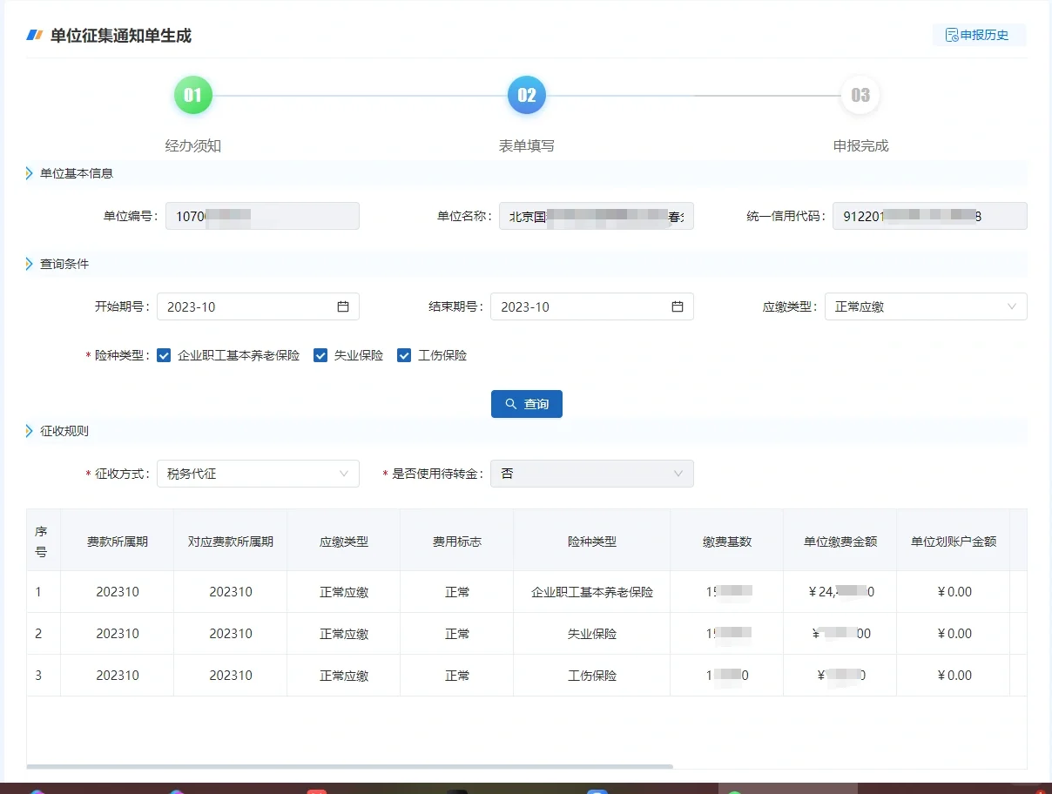Collapse 单位基本信息 section arrow
The height and width of the screenshot is (794, 1052).
[x=30, y=173]
